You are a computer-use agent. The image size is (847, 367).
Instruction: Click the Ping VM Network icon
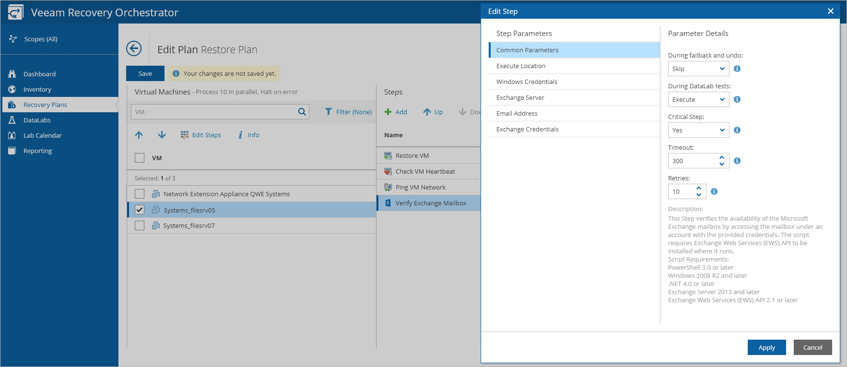pyautogui.click(x=388, y=187)
